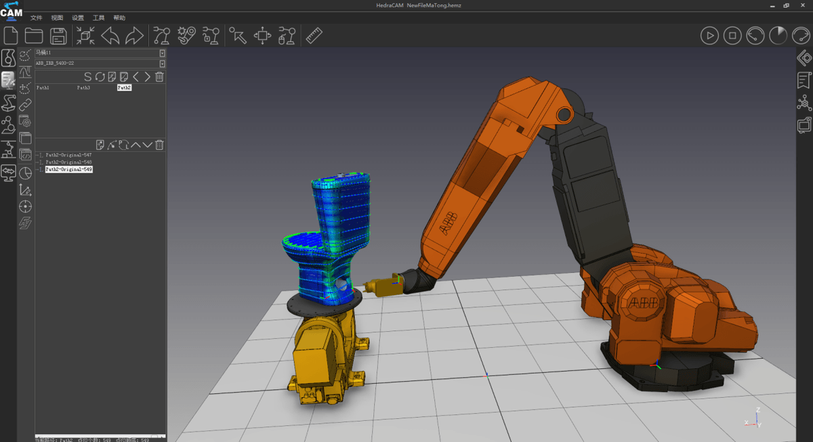Click the robot lock toolbar icon
The image size is (813, 442).
211,35
